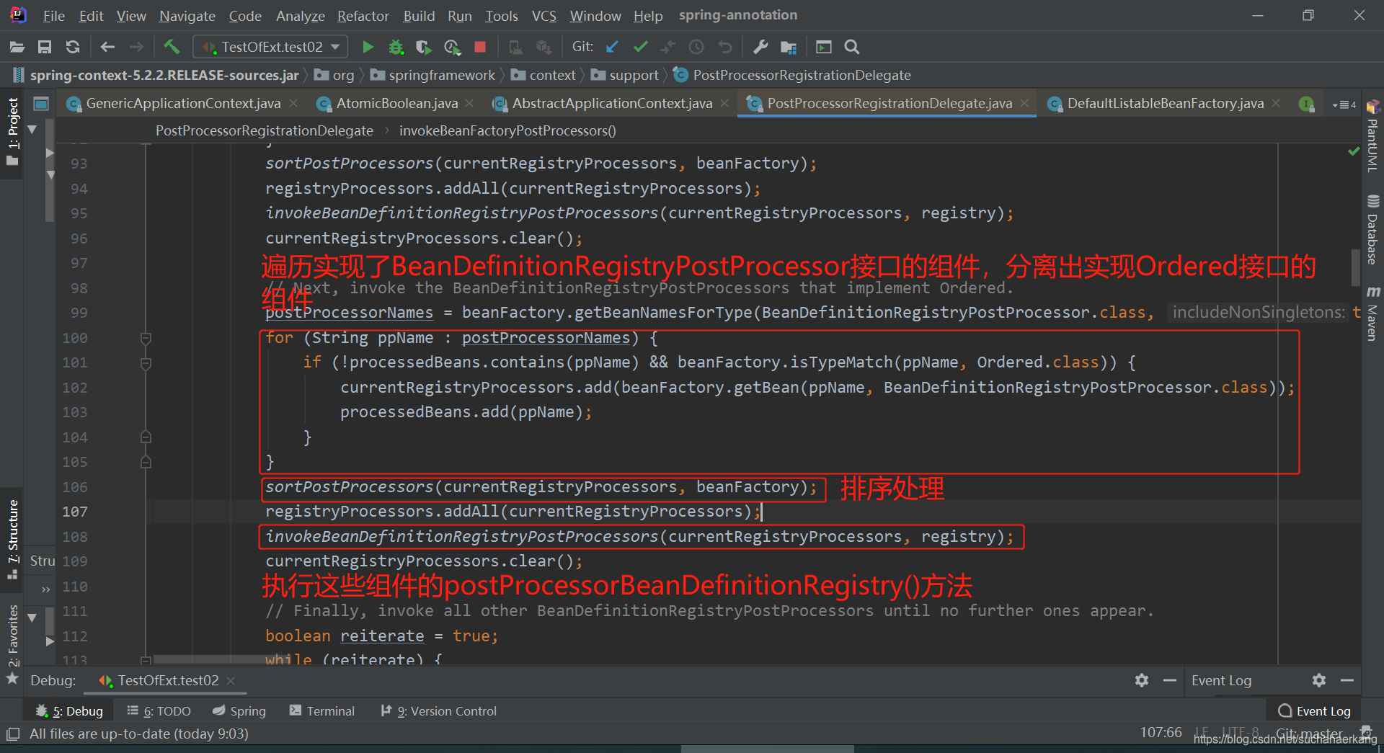Update project with Git blue arrow
Viewport: 1384px width, 753px height.
[612, 47]
